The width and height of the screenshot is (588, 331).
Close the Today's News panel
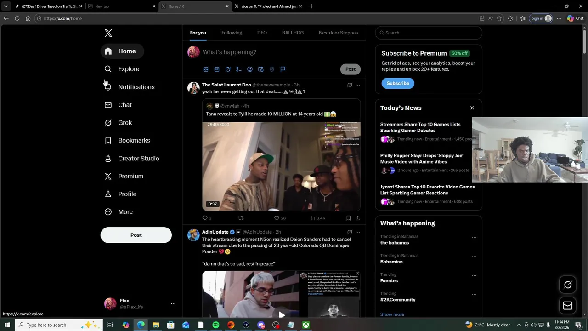472,108
